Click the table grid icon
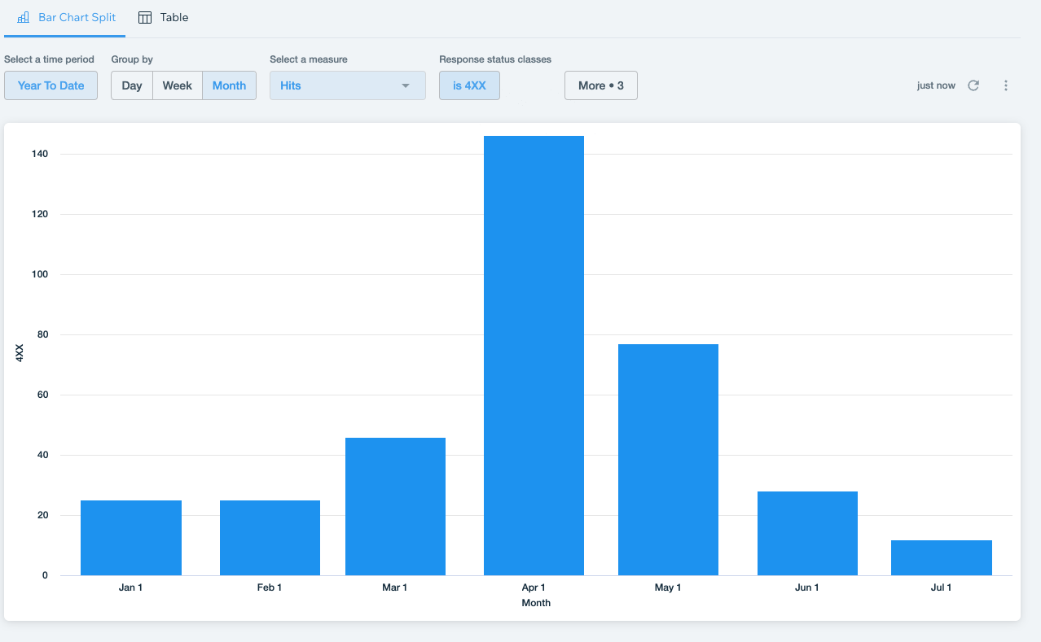This screenshot has height=642, width=1041. [x=145, y=17]
